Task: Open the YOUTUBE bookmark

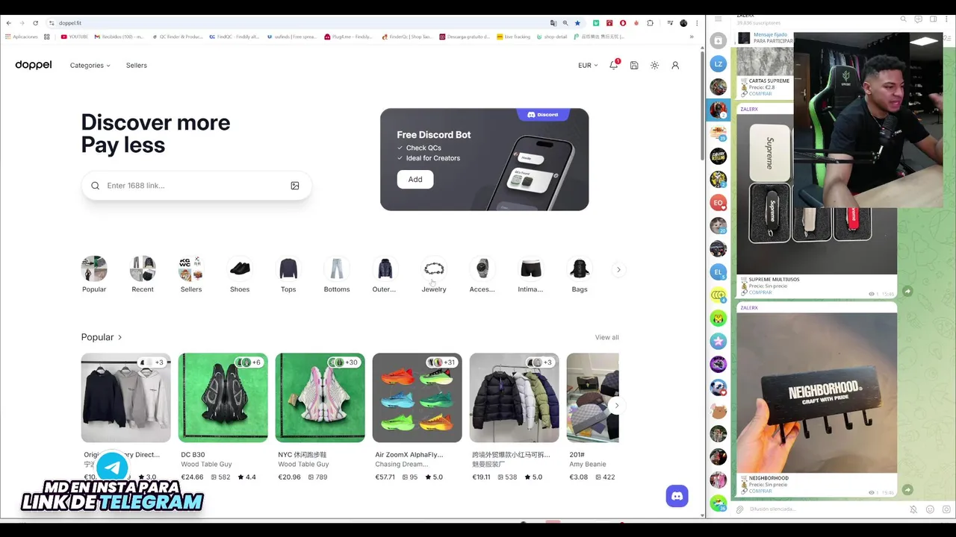Action: [75, 37]
